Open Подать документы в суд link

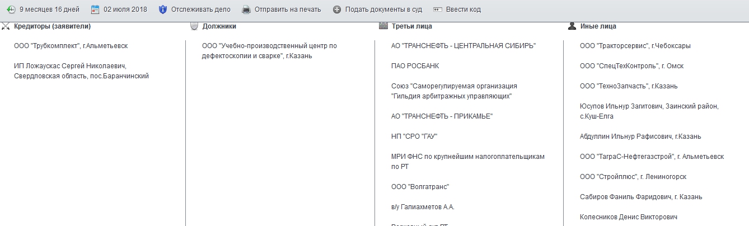(x=383, y=10)
